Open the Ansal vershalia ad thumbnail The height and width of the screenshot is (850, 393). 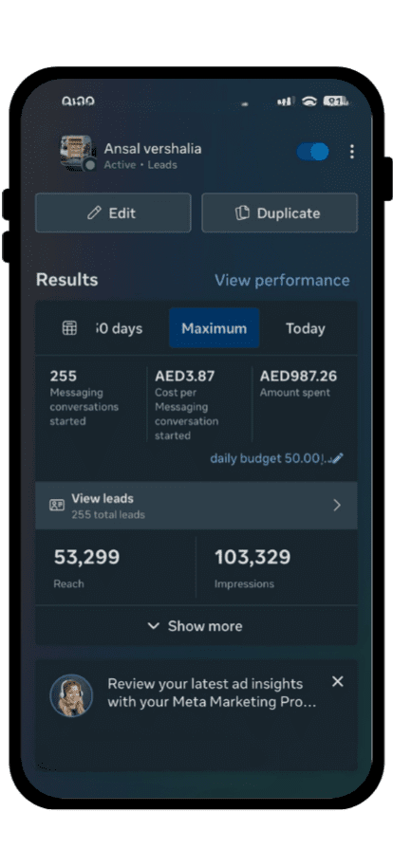click(77, 153)
